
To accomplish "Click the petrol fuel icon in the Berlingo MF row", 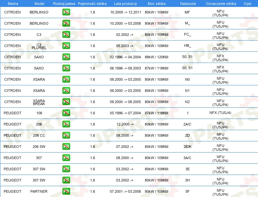I will (x=66, y=12).
